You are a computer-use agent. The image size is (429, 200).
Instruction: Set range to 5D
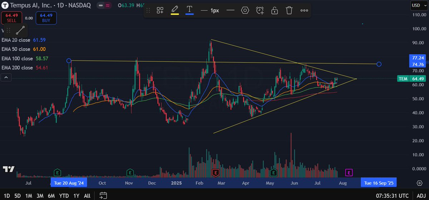pos(17,195)
